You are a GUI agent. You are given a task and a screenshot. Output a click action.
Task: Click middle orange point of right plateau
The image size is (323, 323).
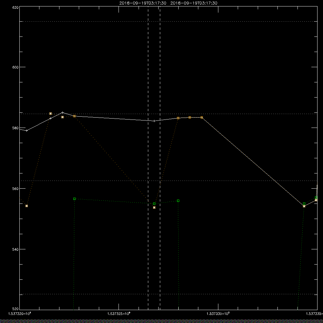190,118
